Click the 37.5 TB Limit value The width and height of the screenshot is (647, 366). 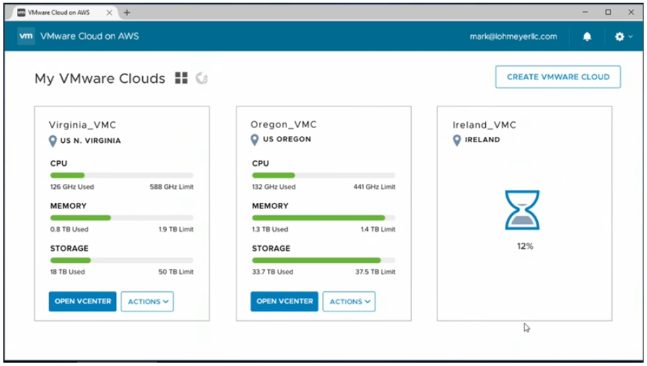(x=375, y=272)
